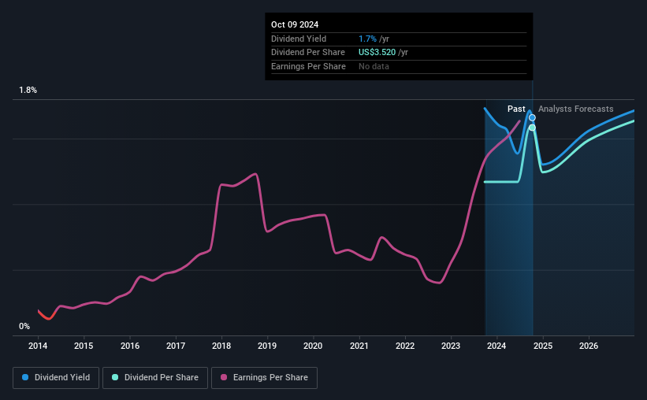Toggle the Earnings Per Share legend button
This screenshot has height=400, width=647.
pos(264,378)
